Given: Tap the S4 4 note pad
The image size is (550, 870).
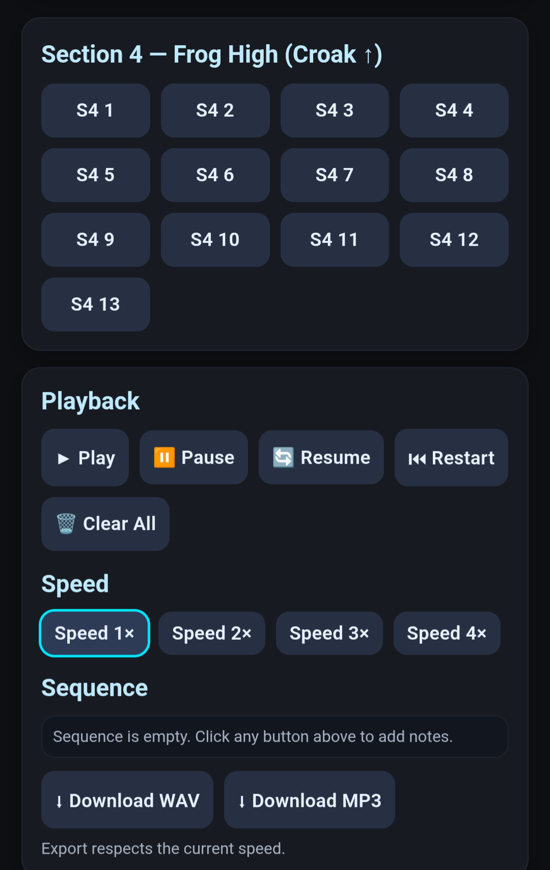Looking at the screenshot, I should (x=454, y=111).
